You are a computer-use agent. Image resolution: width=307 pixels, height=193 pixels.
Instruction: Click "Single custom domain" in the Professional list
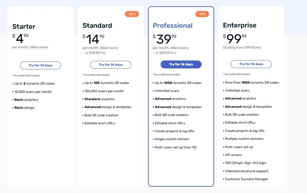pyautogui.click(x=172, y=139)
